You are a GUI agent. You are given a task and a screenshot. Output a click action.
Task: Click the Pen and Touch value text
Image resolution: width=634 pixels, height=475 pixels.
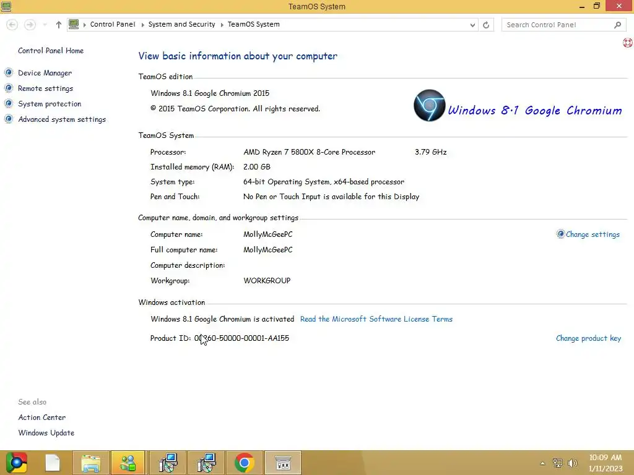(x=331, y=197)
